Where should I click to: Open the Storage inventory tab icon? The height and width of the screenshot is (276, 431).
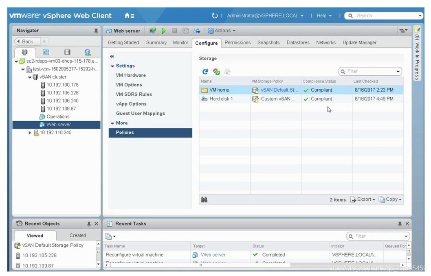67,52
